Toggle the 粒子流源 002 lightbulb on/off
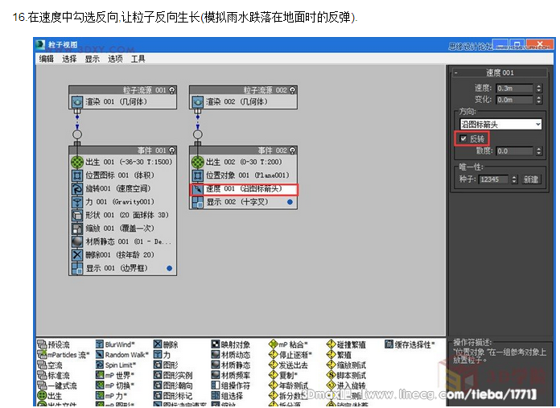 pos(293,90)
